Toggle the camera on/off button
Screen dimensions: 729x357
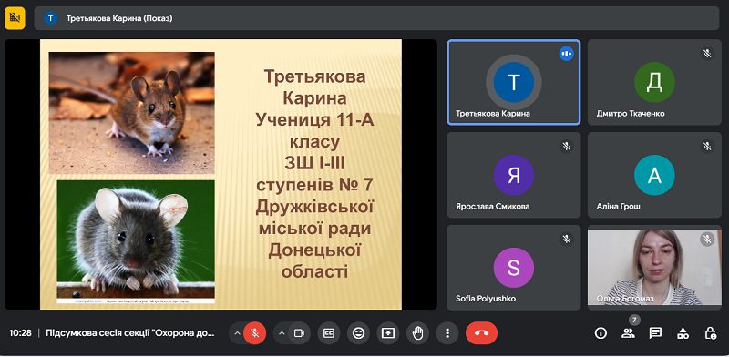[x=299, y=332]
